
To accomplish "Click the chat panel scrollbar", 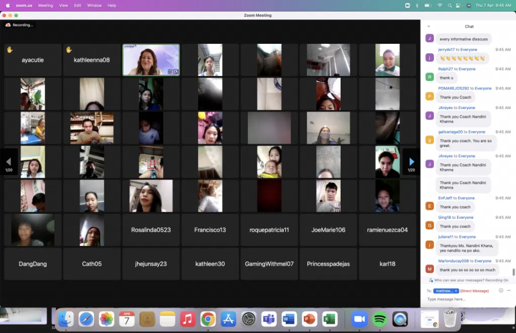I will pos(513,272).
